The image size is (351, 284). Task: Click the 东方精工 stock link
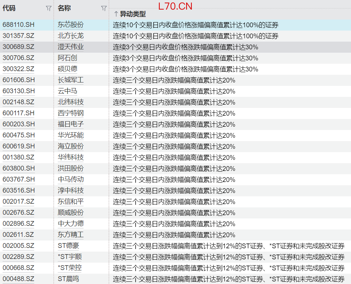tap(71, 235)
